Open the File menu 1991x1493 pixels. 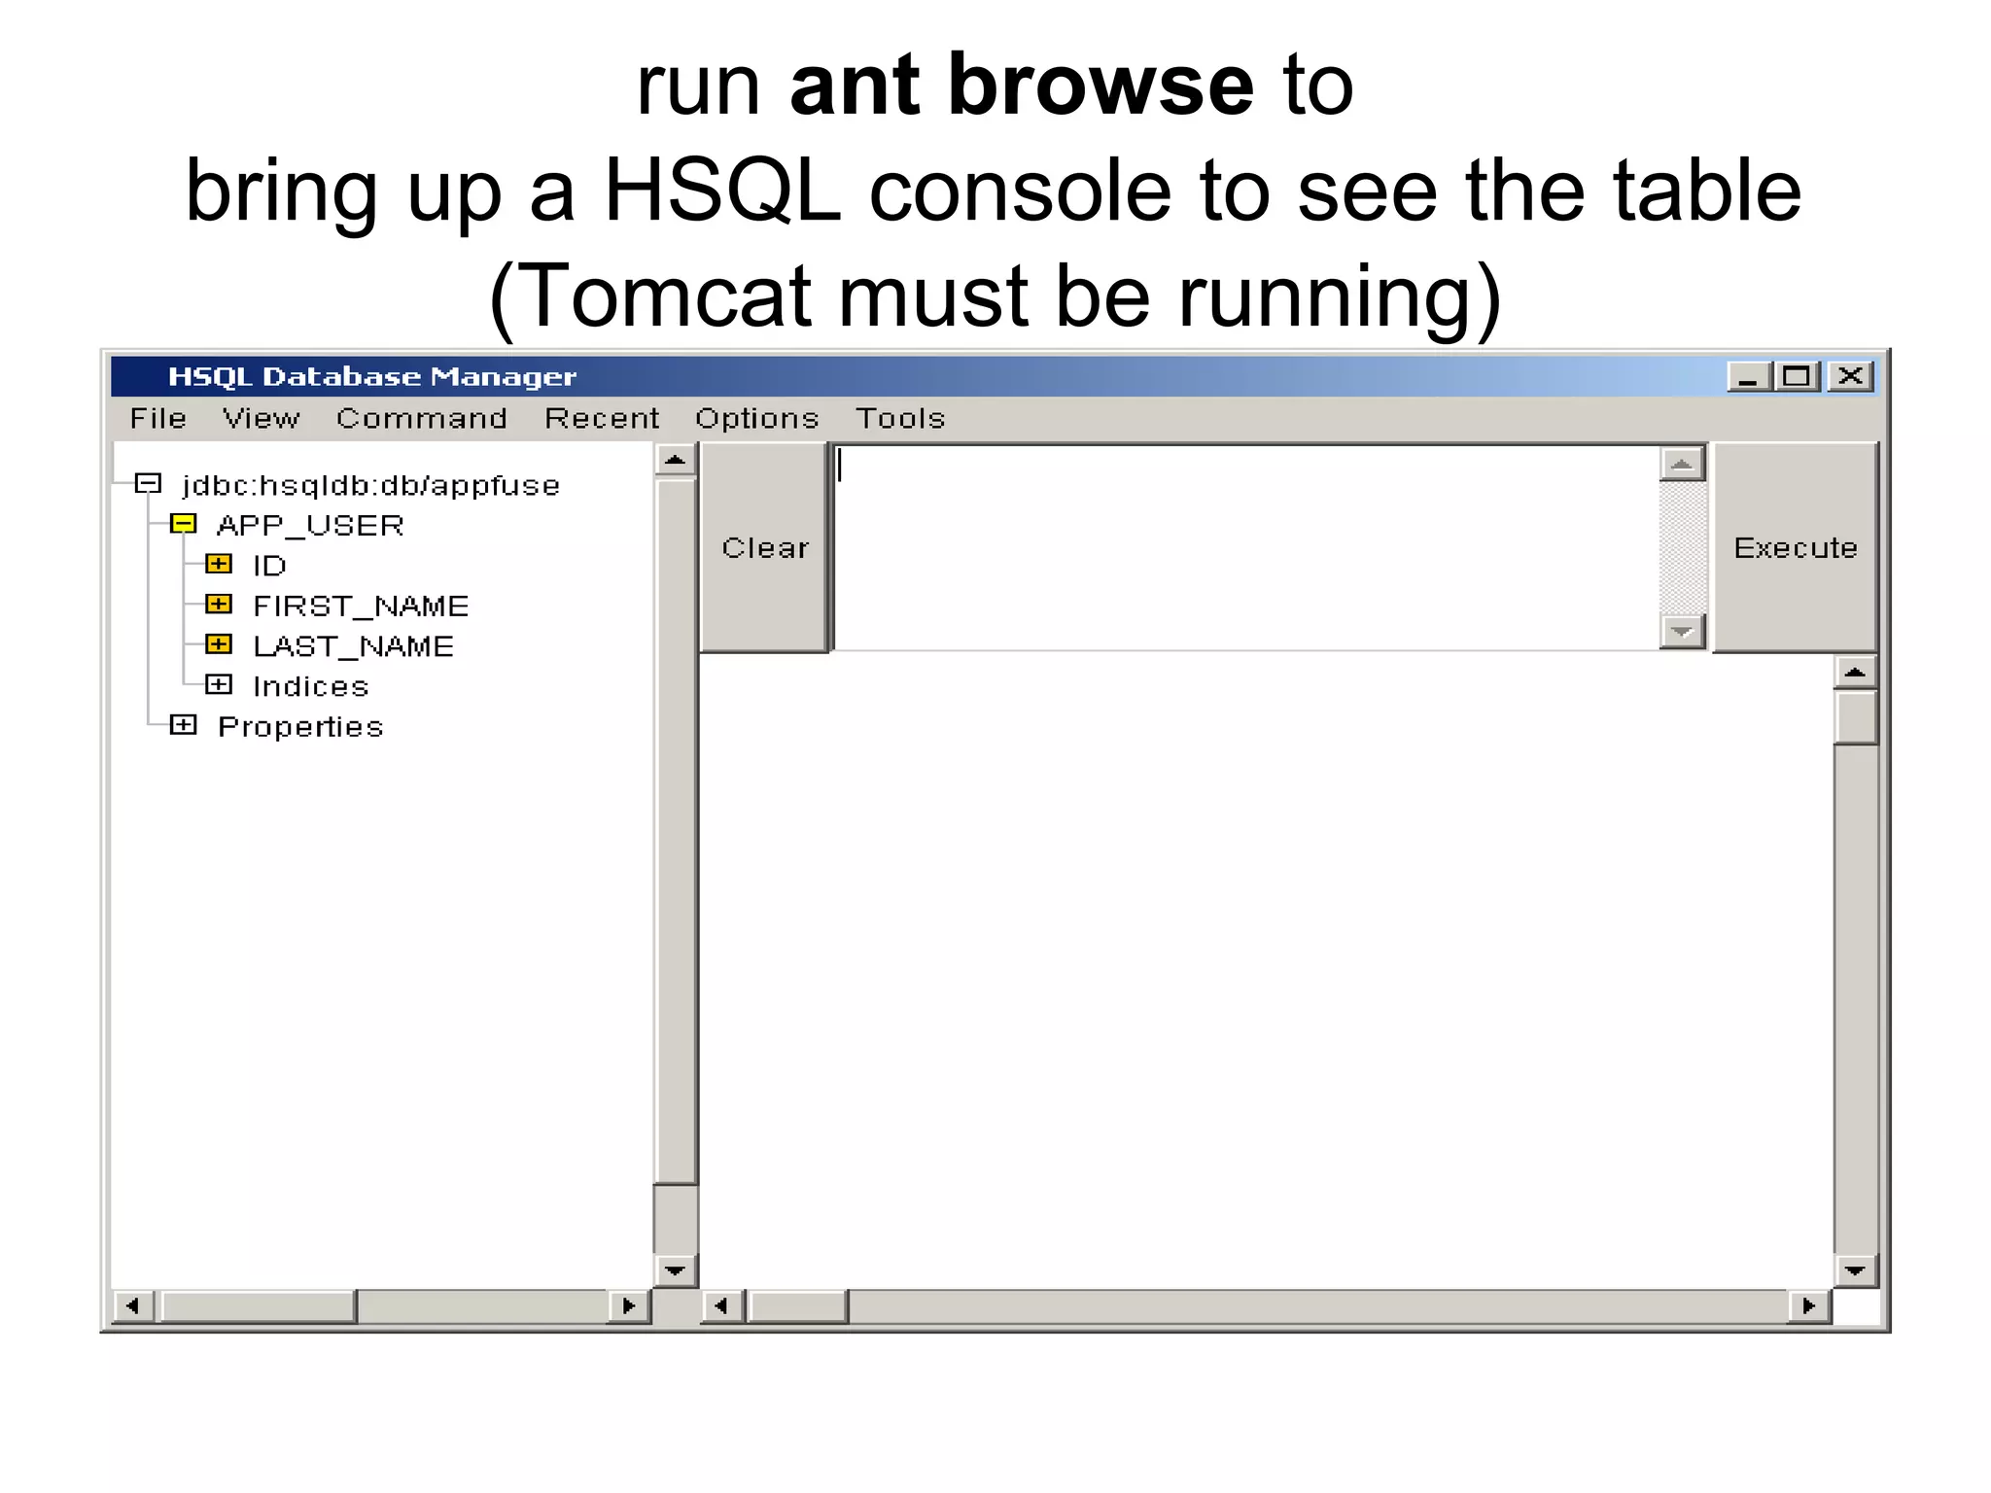157,418
